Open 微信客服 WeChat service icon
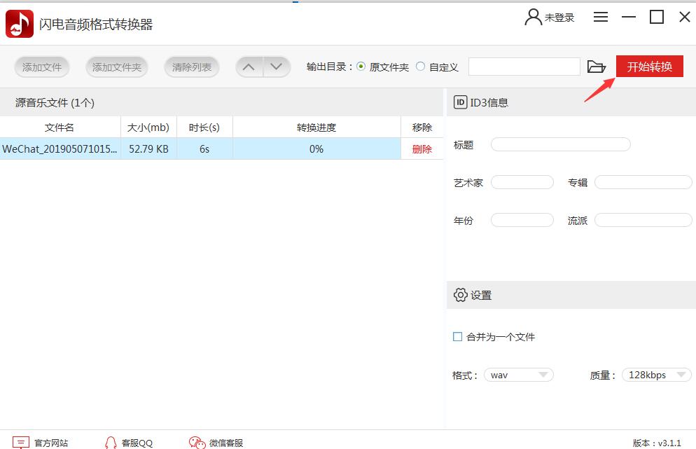Viewport: 696px width, 449px height. [x=196, y=442]
